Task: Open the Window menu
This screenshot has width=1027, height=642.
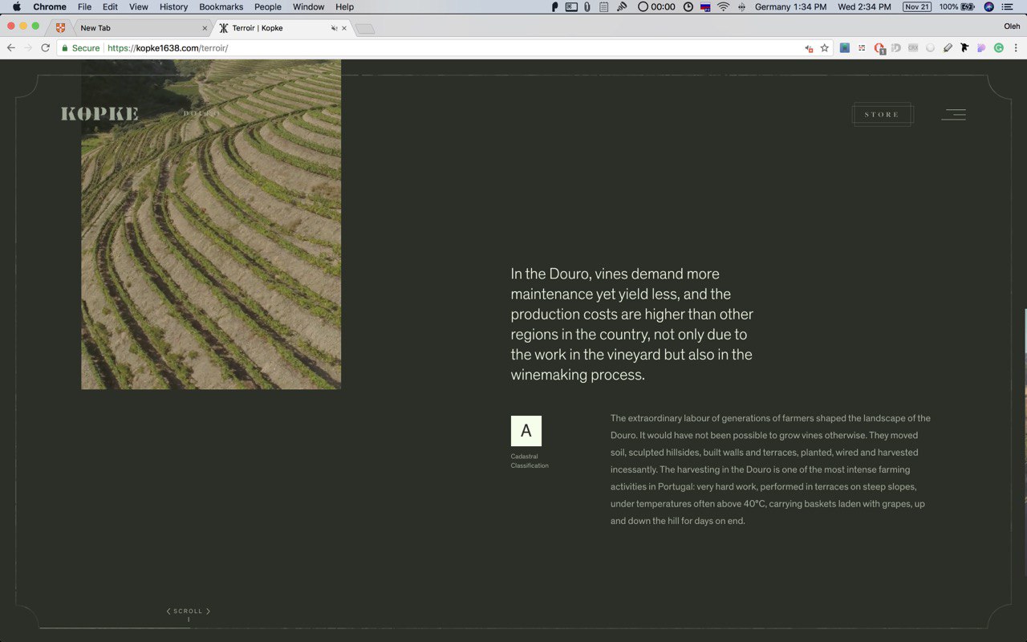Action: (308, 7)
